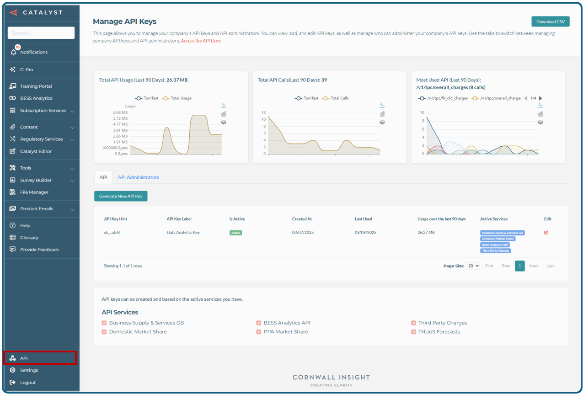This screenshot has height=394, width=583.
Task: Click the Subscription Services grid icon
Action: tap(13, 111)
